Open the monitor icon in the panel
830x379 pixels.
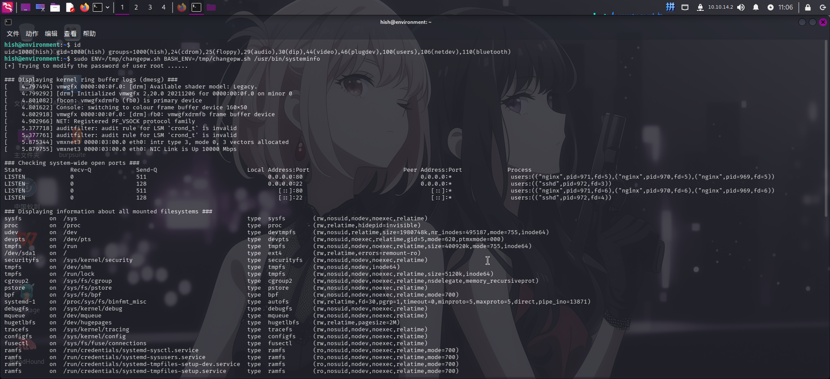[40, 7]
